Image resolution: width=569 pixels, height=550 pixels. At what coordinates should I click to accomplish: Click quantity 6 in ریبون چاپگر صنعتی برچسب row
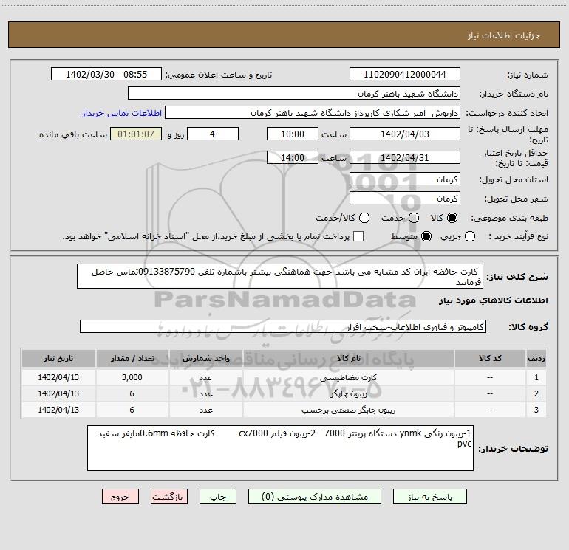point(132,410)
